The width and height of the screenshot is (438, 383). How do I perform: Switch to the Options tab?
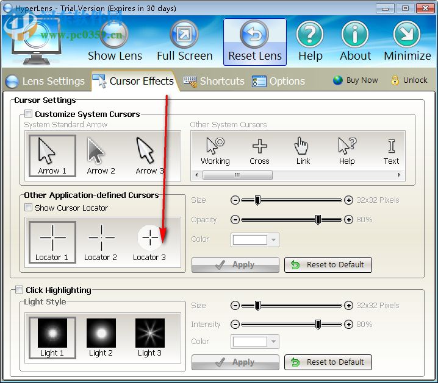tap(278, 81)
